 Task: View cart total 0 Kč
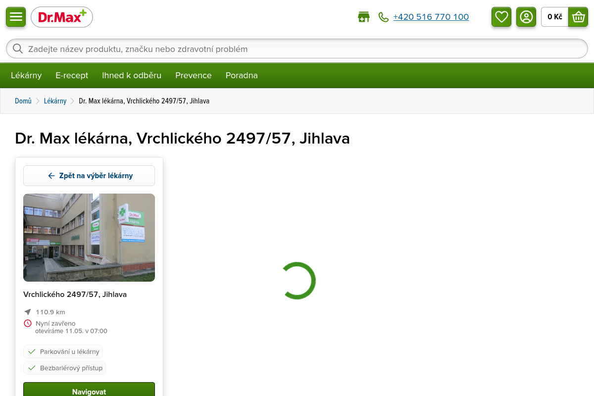[x=555, y=17]
